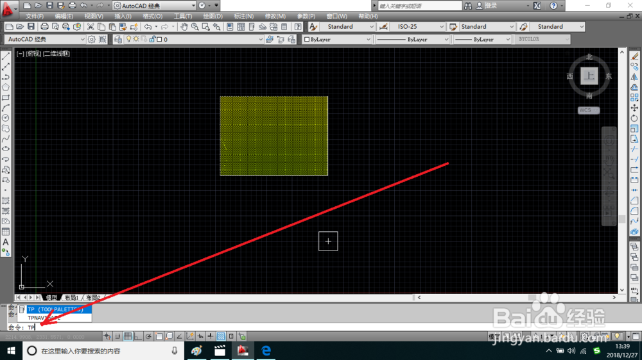Toggle Dynamic Input in the status bar
642x360 pixels.
click(200, 336)
